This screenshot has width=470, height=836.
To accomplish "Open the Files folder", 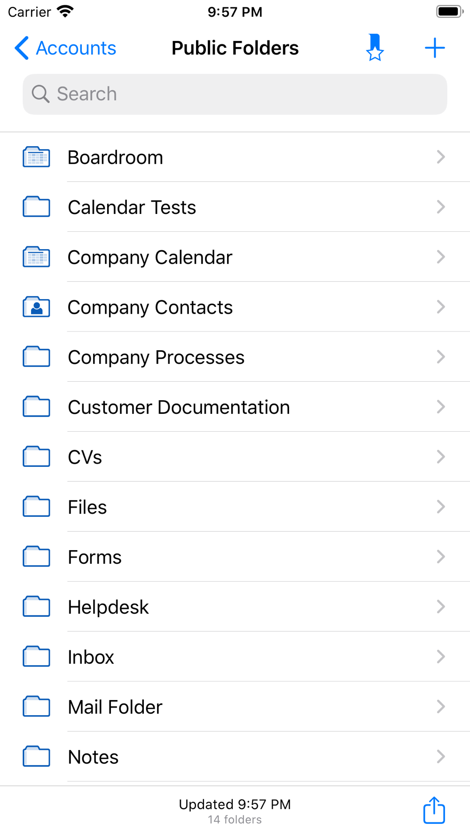I will coord(87,507).
